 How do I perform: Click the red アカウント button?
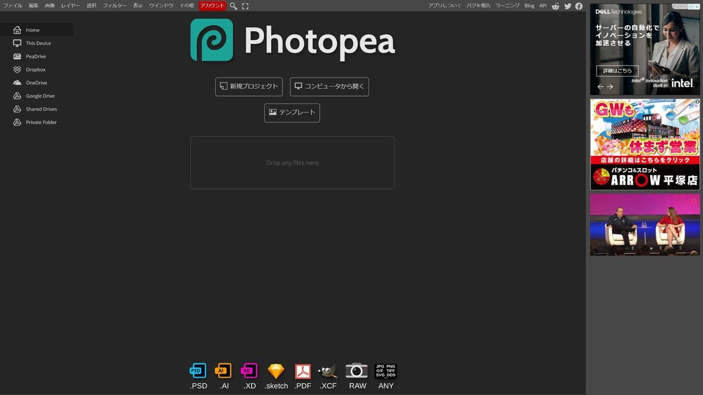point(213,5)
